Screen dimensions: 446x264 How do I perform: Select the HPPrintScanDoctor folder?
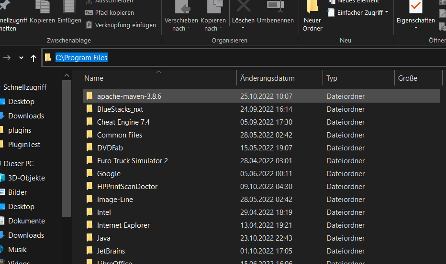coord(127,187)
